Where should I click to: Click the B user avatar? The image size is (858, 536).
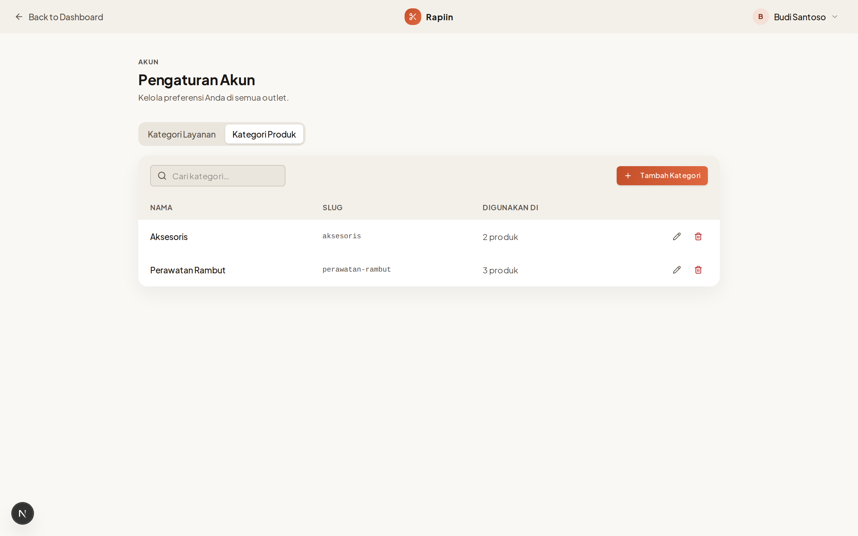point(760,17)
